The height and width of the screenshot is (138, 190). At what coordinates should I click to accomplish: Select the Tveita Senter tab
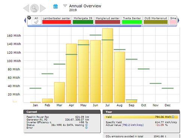coord(132,20)
